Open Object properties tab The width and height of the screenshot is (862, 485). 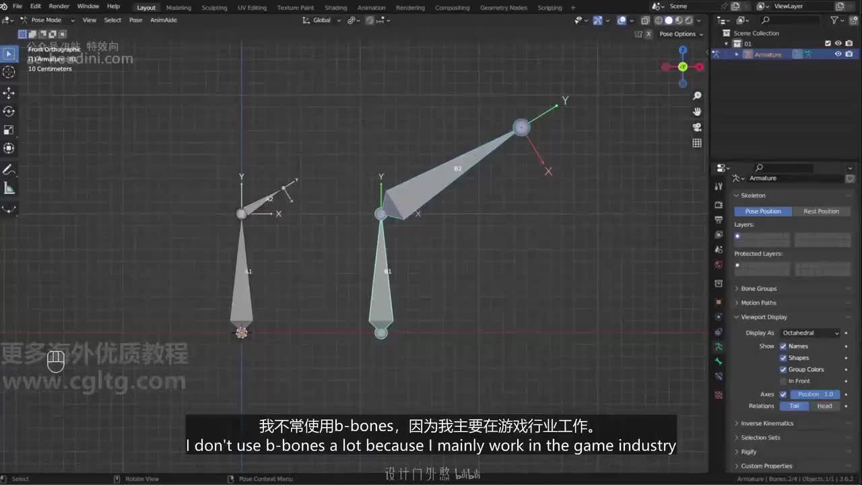click(719, 302)
